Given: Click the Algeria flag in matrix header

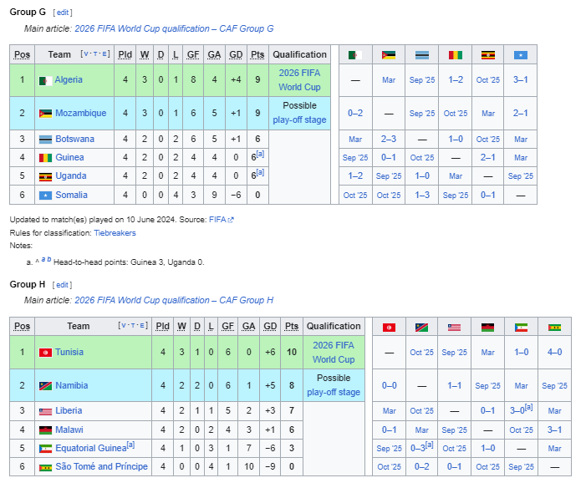Looking at the screenshot, I should [x=355, y=55].
